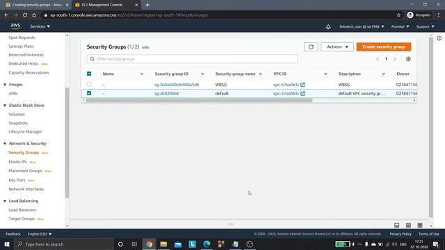This screenshot has width=445, height=250.
Task: Sort by Security group name column
Action: pyautogui.click(x=260, y=74)
